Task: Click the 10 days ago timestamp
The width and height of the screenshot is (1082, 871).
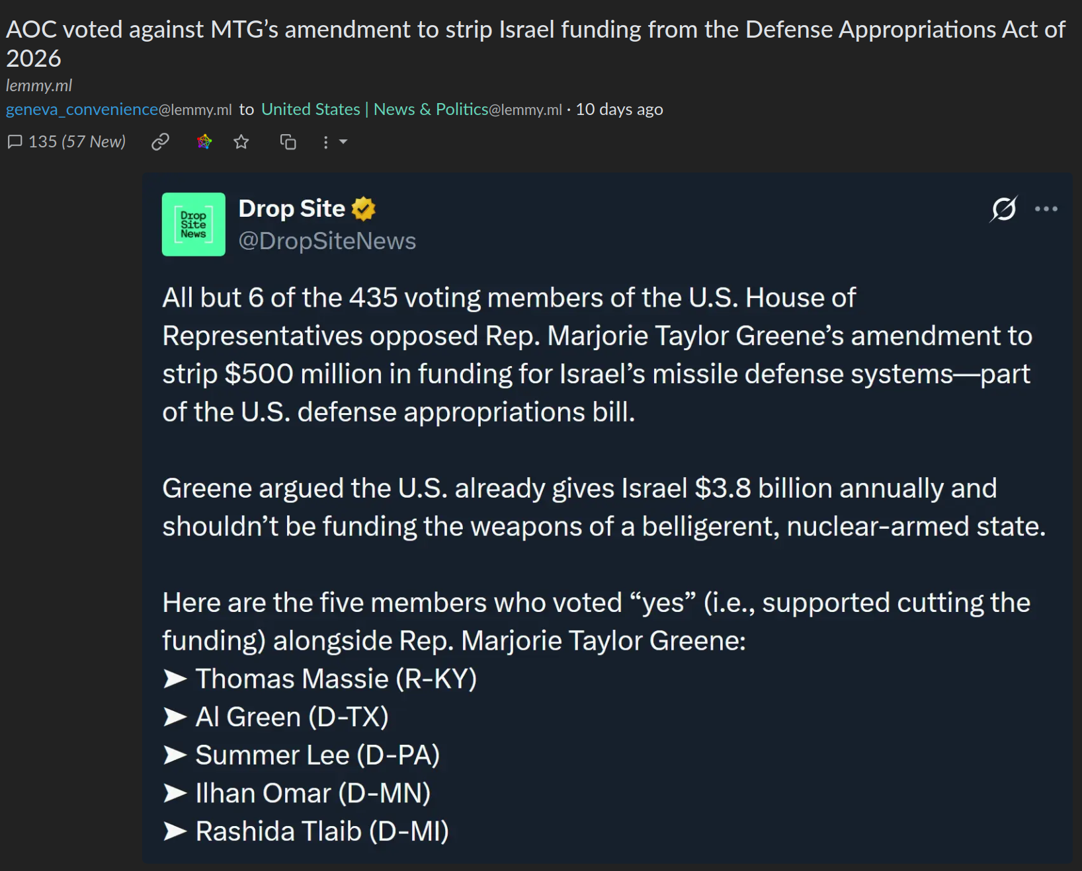Action: (619, 110)
